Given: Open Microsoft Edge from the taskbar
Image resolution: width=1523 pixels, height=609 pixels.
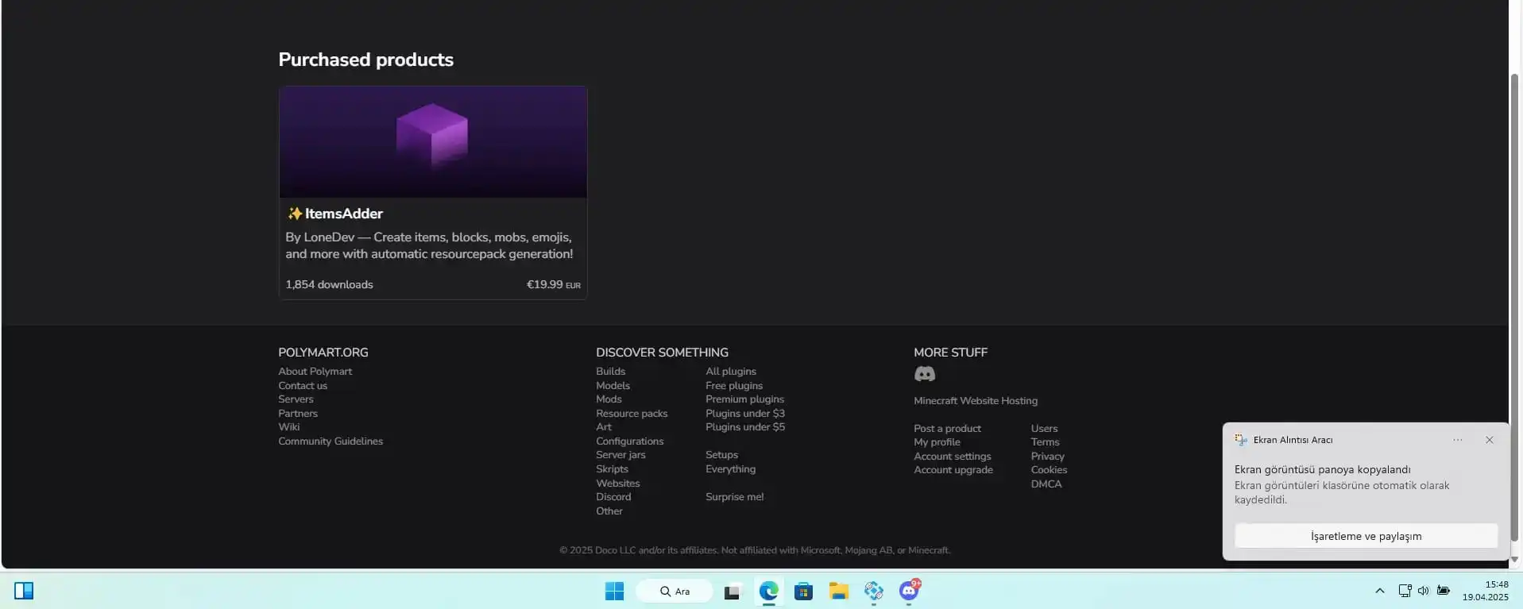Looking at the screenshot, I should coord(768,591).
